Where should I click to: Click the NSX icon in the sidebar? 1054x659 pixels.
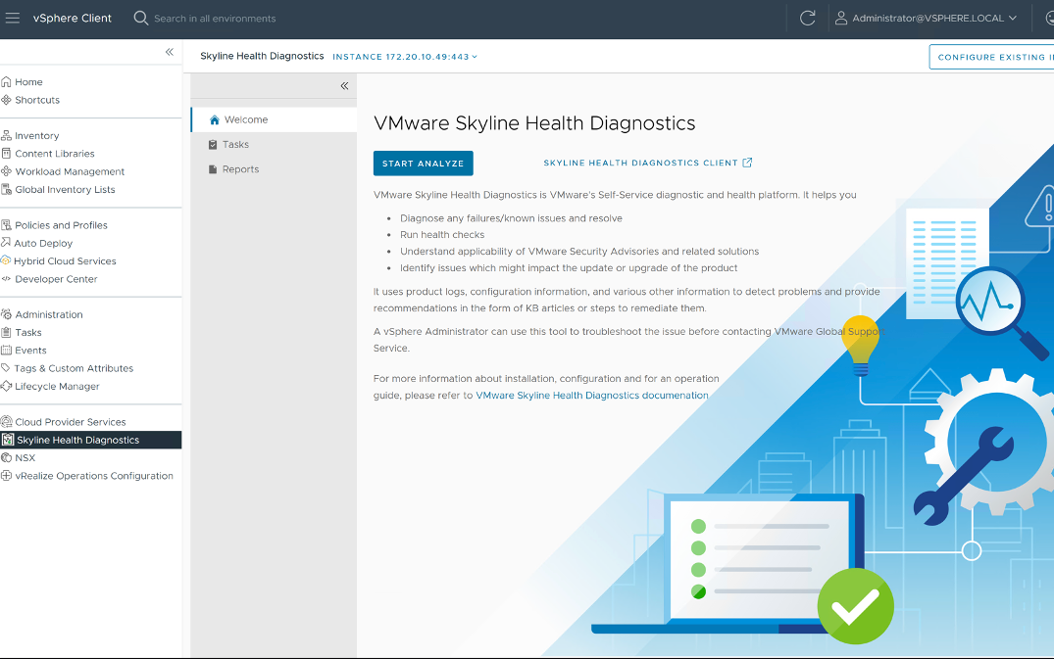pyautogui.click(x=7, y=458)
